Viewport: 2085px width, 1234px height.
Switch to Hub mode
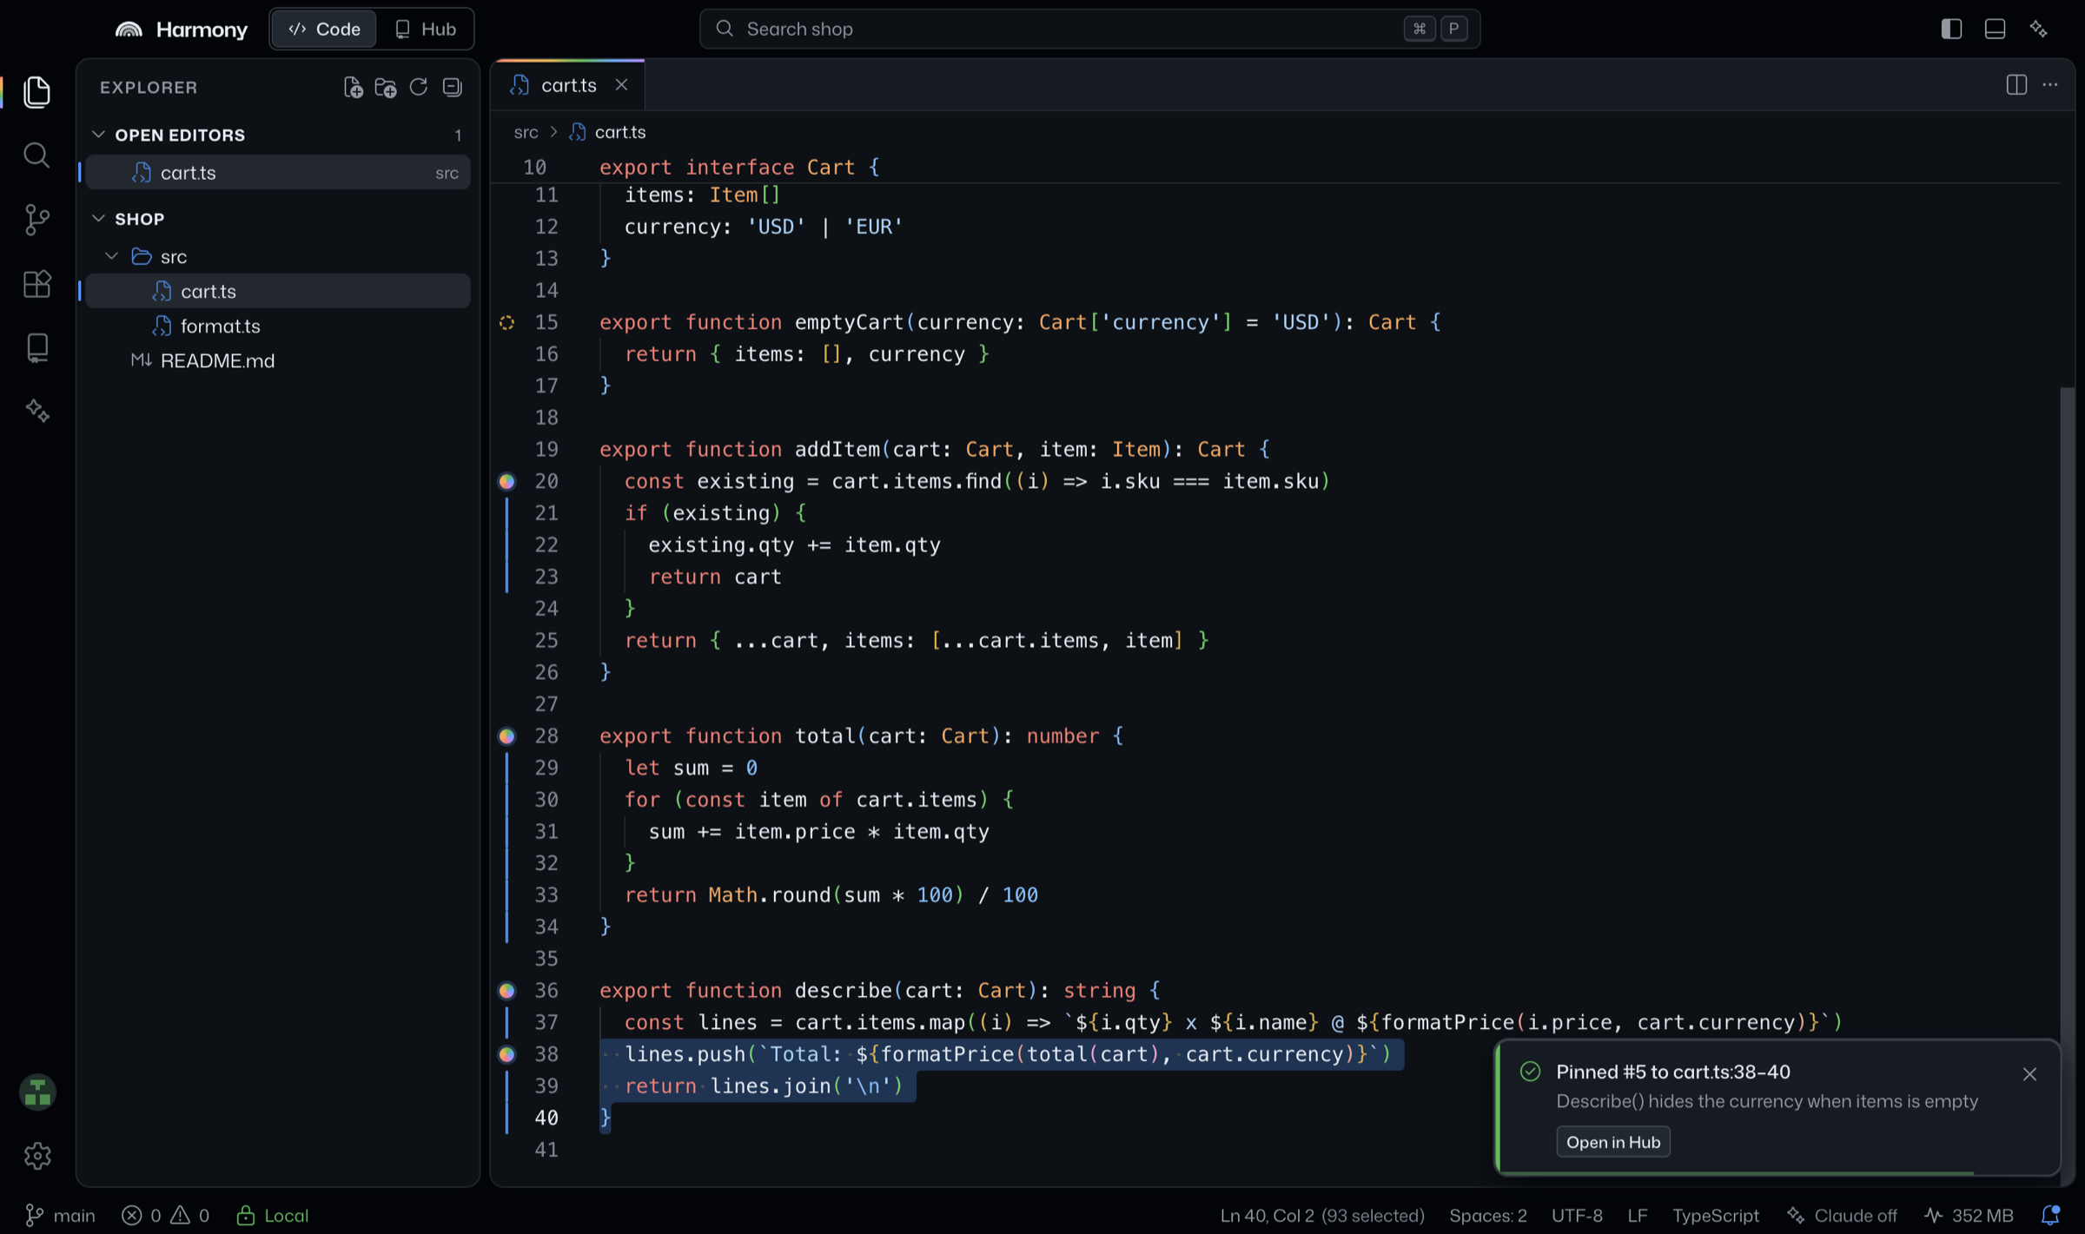click(426, 29)
